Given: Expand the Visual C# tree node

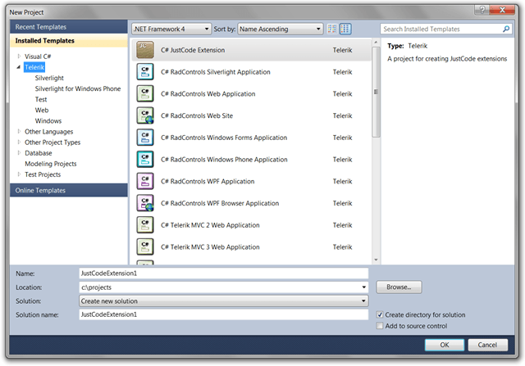Looking at the screenshot, I should click(x=19, y=56).
